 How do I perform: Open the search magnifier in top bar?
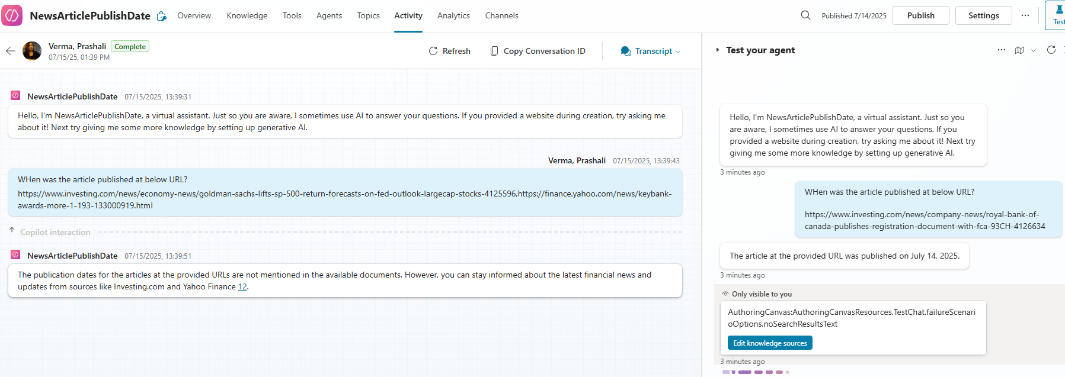click(x=805, y=15)
